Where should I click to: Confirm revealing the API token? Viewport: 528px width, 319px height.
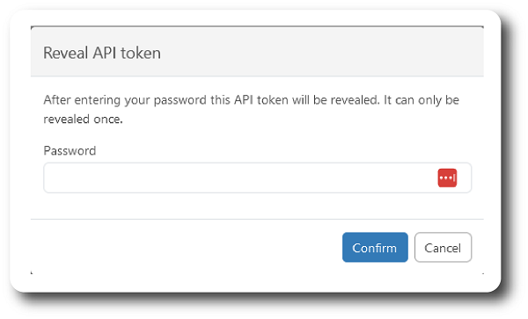click(x=375, y=247)
